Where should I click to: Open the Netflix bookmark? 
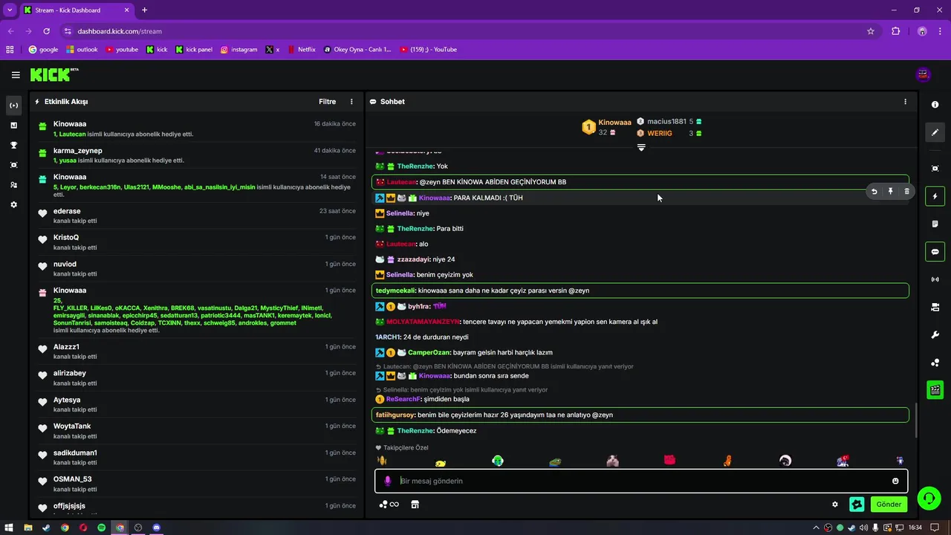click(x=300, y=50)
